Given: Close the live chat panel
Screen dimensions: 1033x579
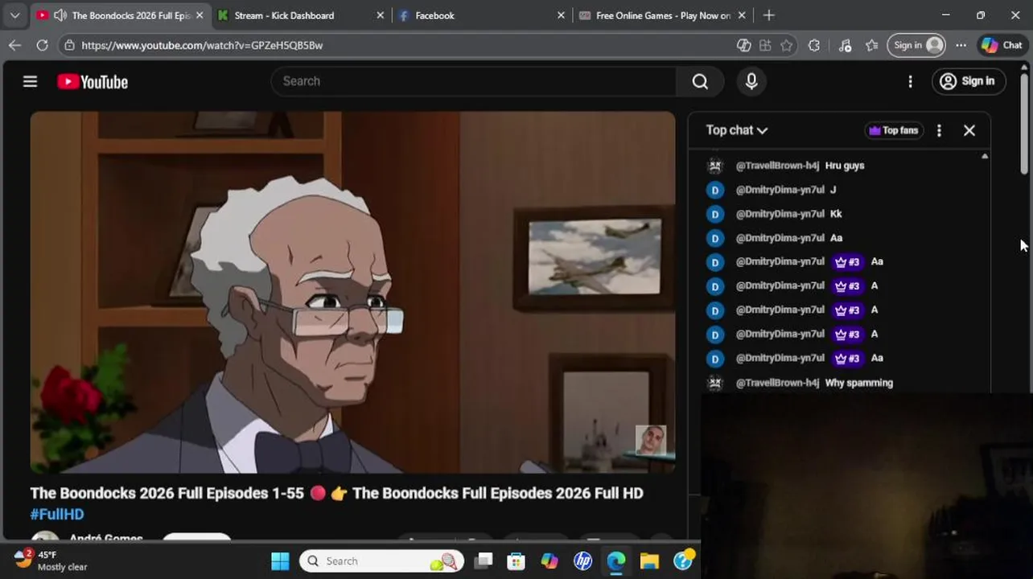Looking at the screenshot, I should pyautogui.click(x=969, y=130).
